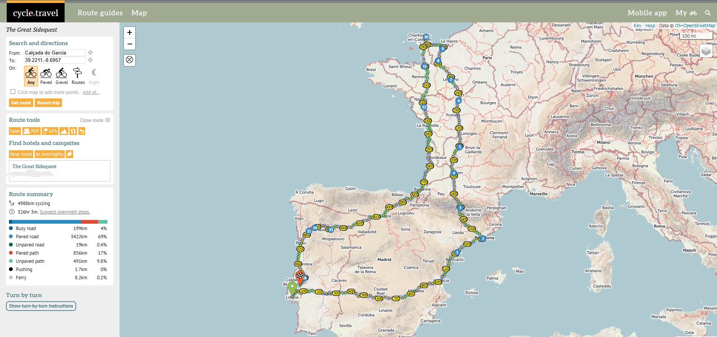Click overnight stop marker 2 near Barcelona
This screenshot has height=337, width=717.
[482, 239]
